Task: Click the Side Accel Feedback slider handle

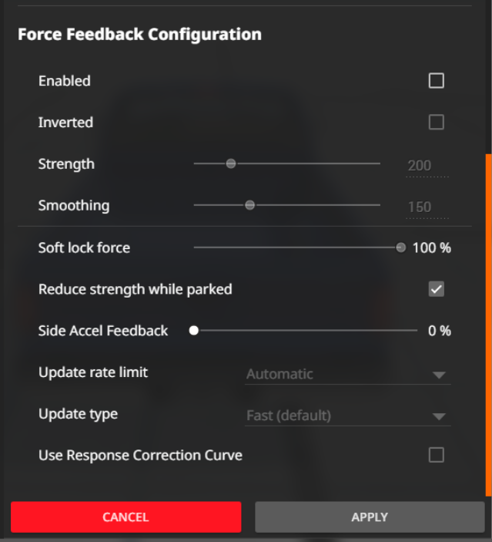Action: pyautogui.click(x=194, y=331)
